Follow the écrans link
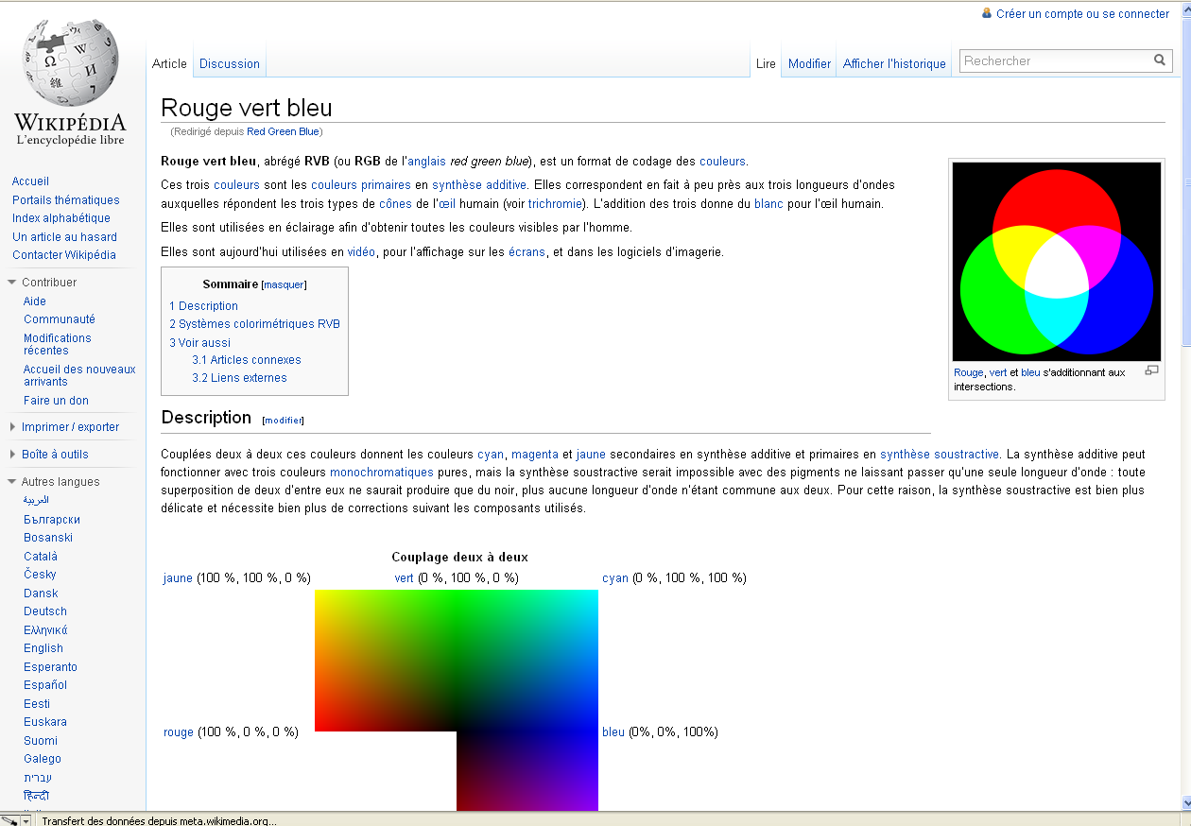Viewport: 1191px width, 826px height. [527, 252]
